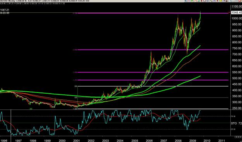The height and width of the screenshot is (142, 242).
Task: Click the yellow square toolbar icon
Action: click(221, 1)
